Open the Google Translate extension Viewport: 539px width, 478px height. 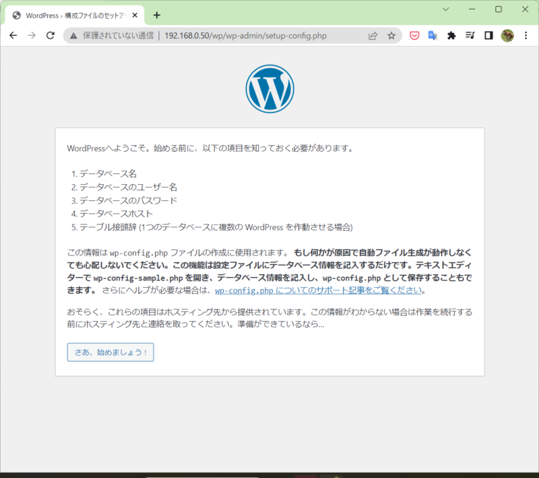click(433, 36)
